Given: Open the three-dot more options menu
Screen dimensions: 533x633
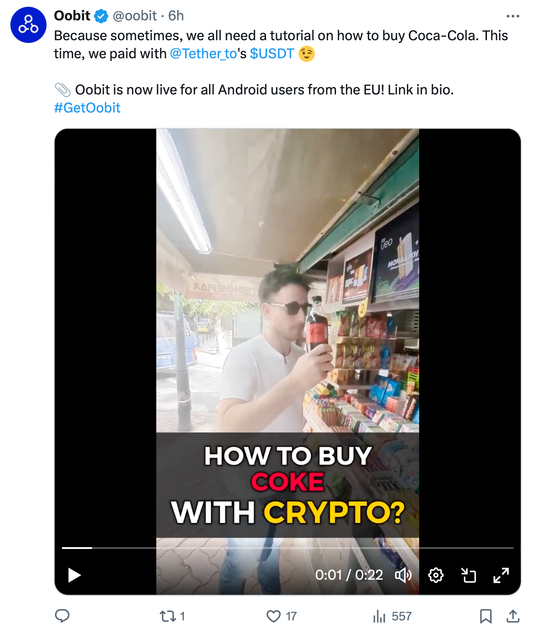Looking at the screenshot, I should tap(513, 16).
